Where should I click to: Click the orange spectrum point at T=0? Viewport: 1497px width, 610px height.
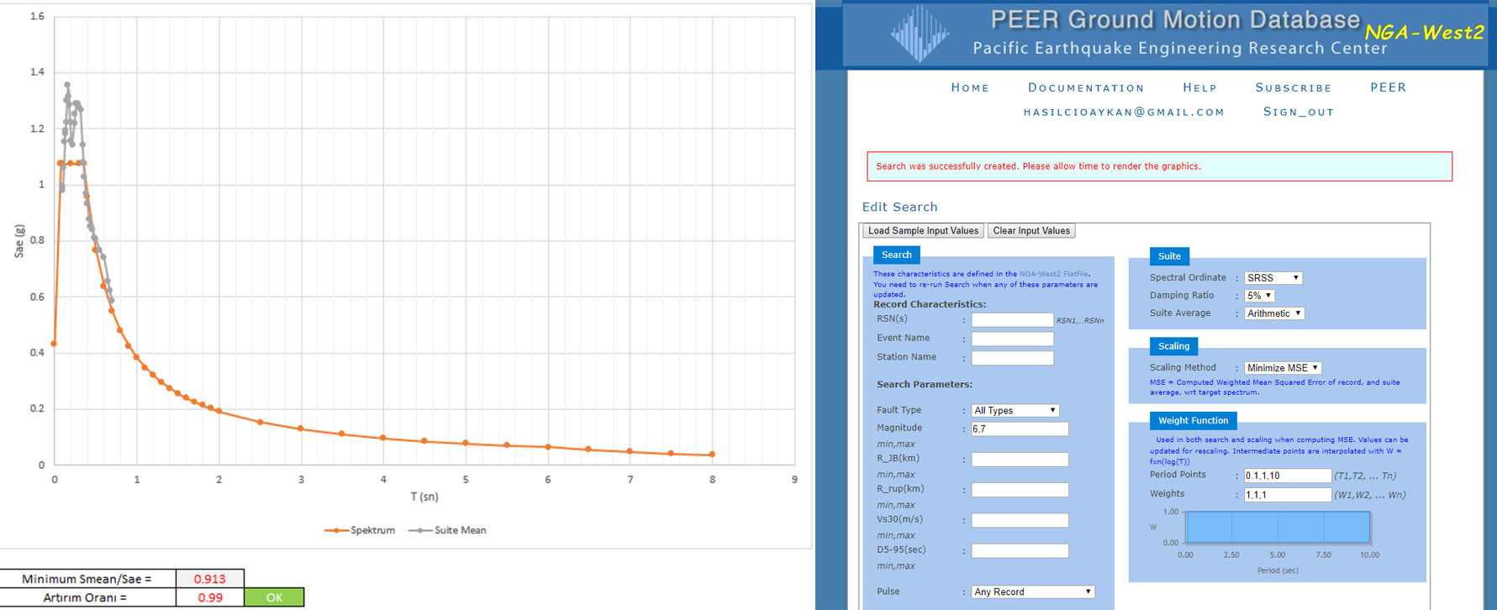tap(55, 344)
